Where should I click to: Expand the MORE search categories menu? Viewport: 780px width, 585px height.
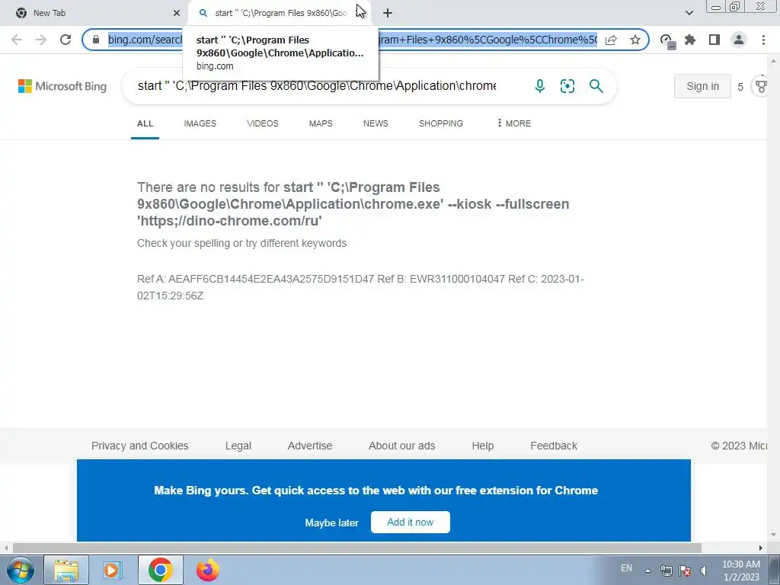tap(514, 123)
